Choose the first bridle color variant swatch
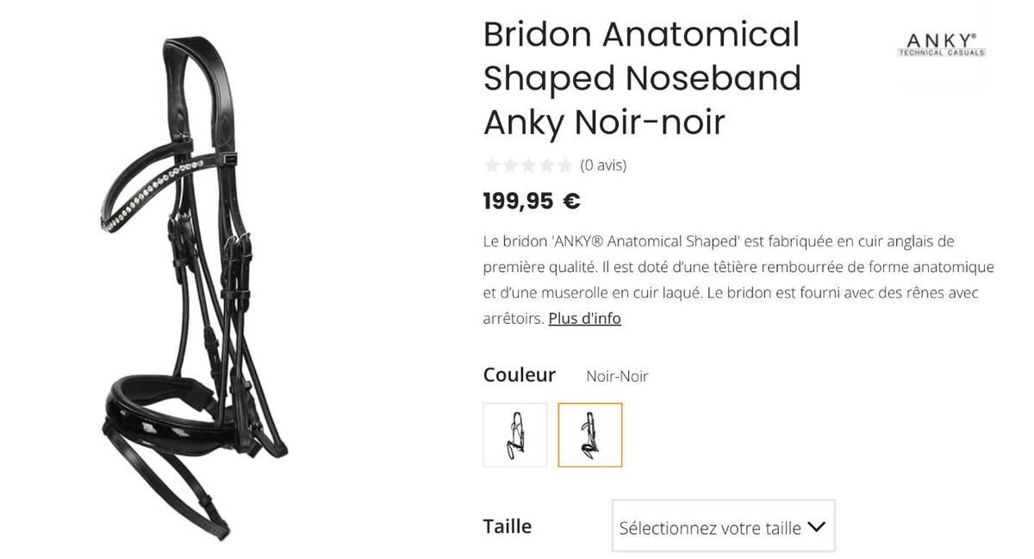The width and height of the screenshot is (1034, 559). click(x=515, y=435)
